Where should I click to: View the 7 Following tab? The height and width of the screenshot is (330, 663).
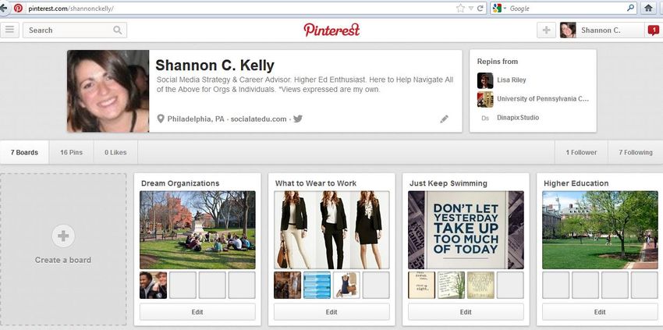[636, 152]
